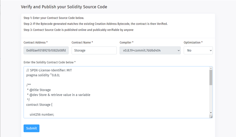
Task: Place cursor on the pragma solidity line
Action: (43, 75)
